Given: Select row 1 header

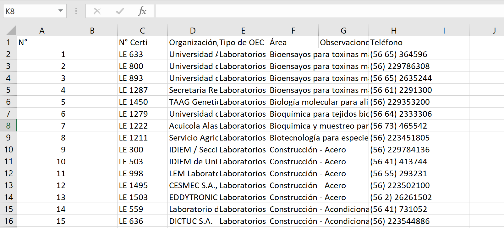Looking at the screenshot, I should point(8,42).
